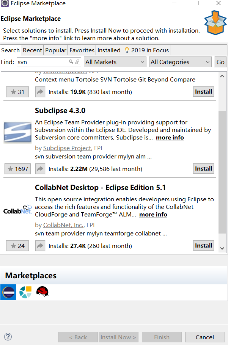Maximize the Eclipse Marketplace window
The width and height of the screenshot is (228, 345).
click(x=196, y=3)
